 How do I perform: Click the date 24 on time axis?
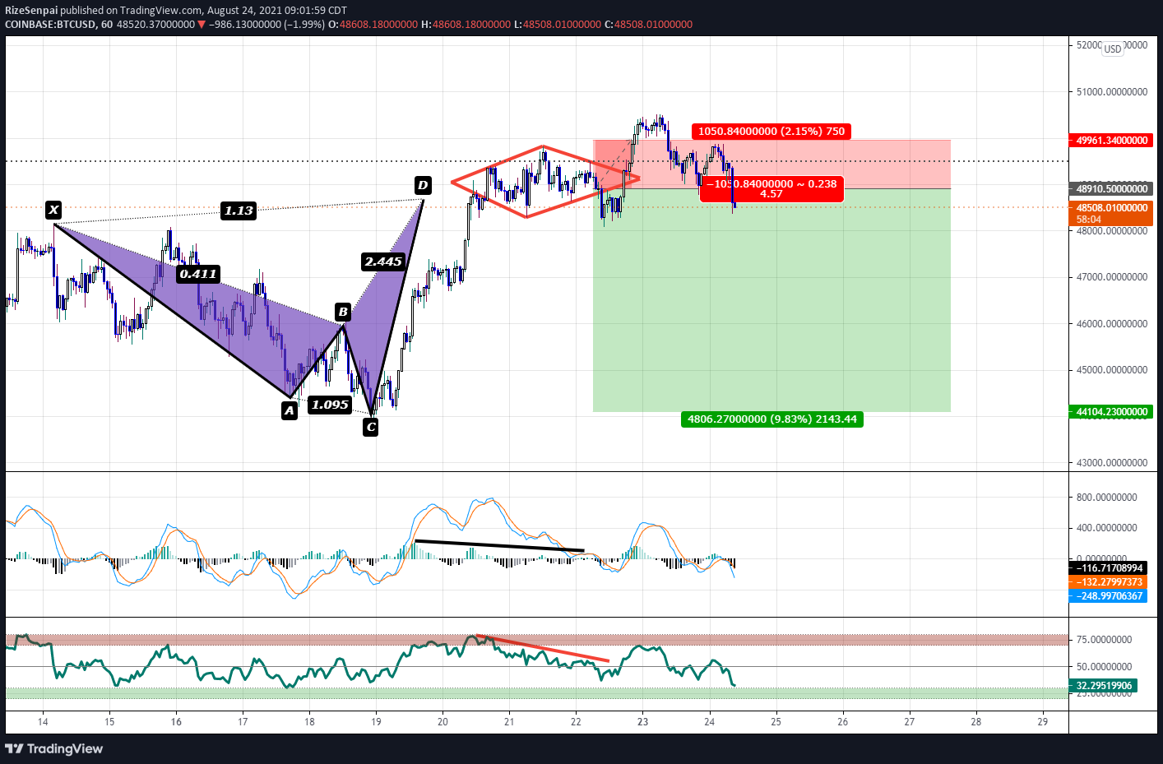pyautogui.click(x=709, y=722)
